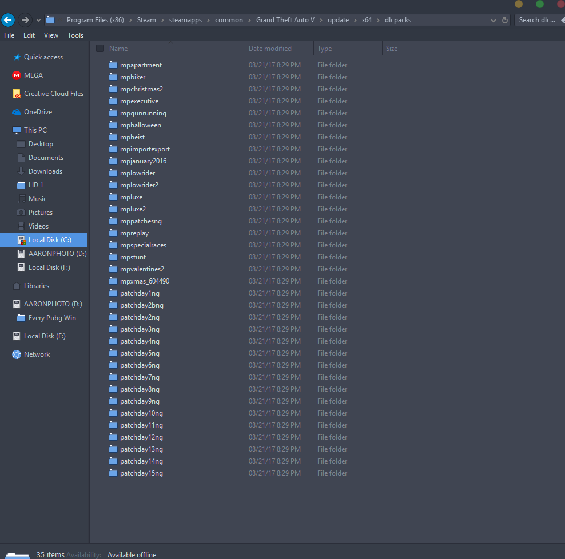Select the patchday15ng folder icon
This screenshot has width=565, height=559.
point(113,473)
